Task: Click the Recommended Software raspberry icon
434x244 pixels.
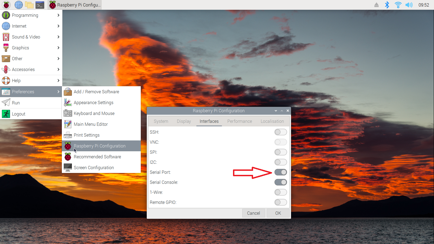Action: pyautogui.click(x=68, y=157)
